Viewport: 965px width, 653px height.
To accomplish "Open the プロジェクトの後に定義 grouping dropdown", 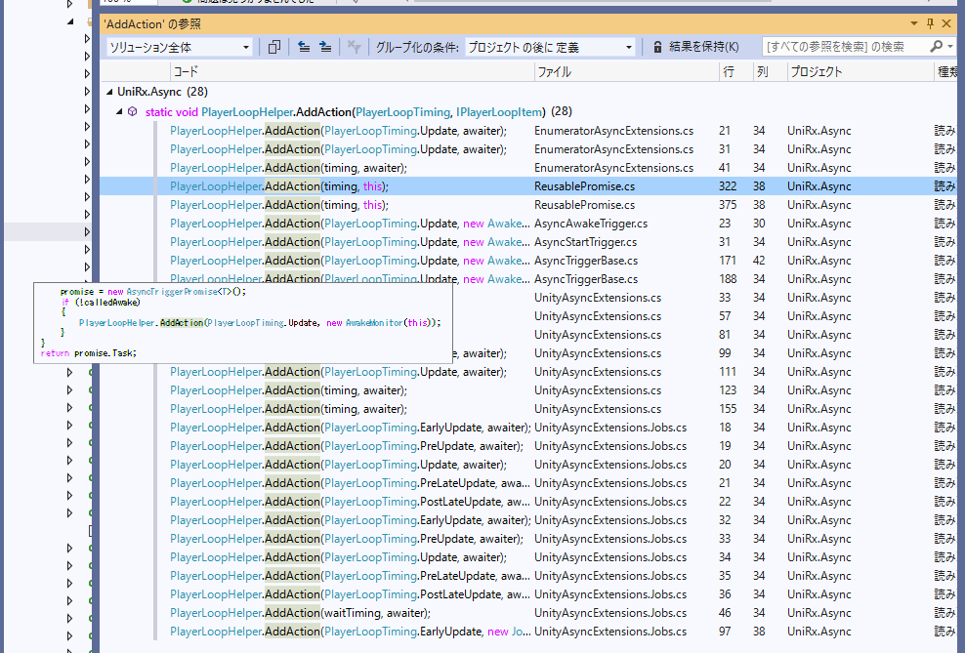I will [550, 48].
